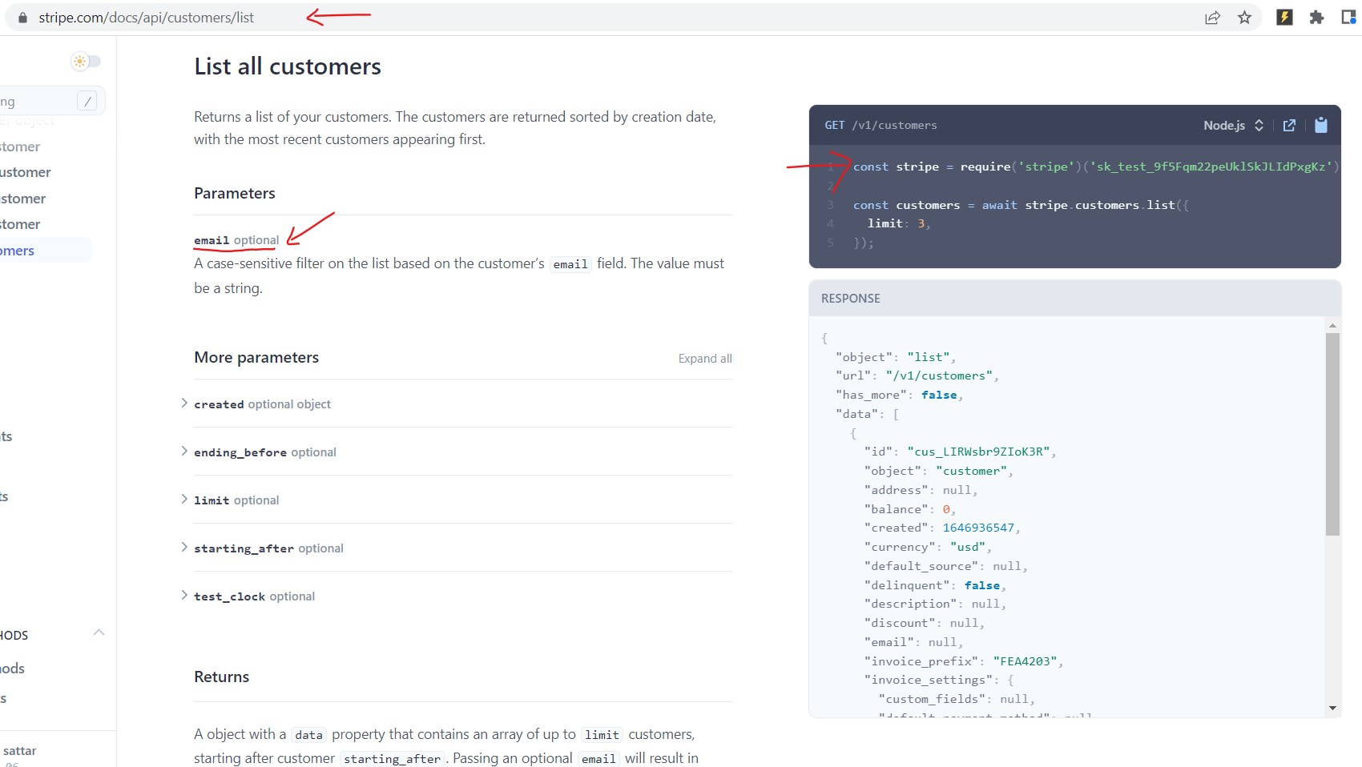Click the site info lock icon

tap(22, 18)
